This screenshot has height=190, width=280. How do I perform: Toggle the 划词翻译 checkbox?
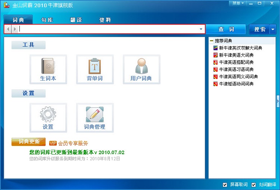254,185
